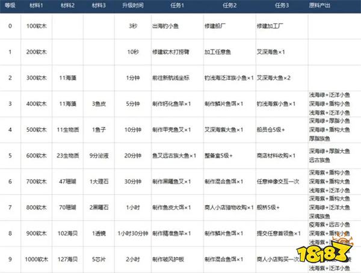Select the '10秒' upgrade time cell
Image resolution: width=361 pixels, height=273 pixels.
point(133,52)
